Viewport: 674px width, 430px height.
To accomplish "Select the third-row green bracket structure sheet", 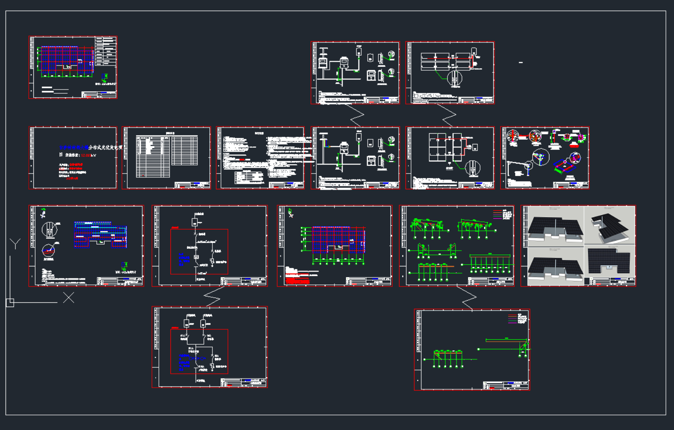I will 457,246.
